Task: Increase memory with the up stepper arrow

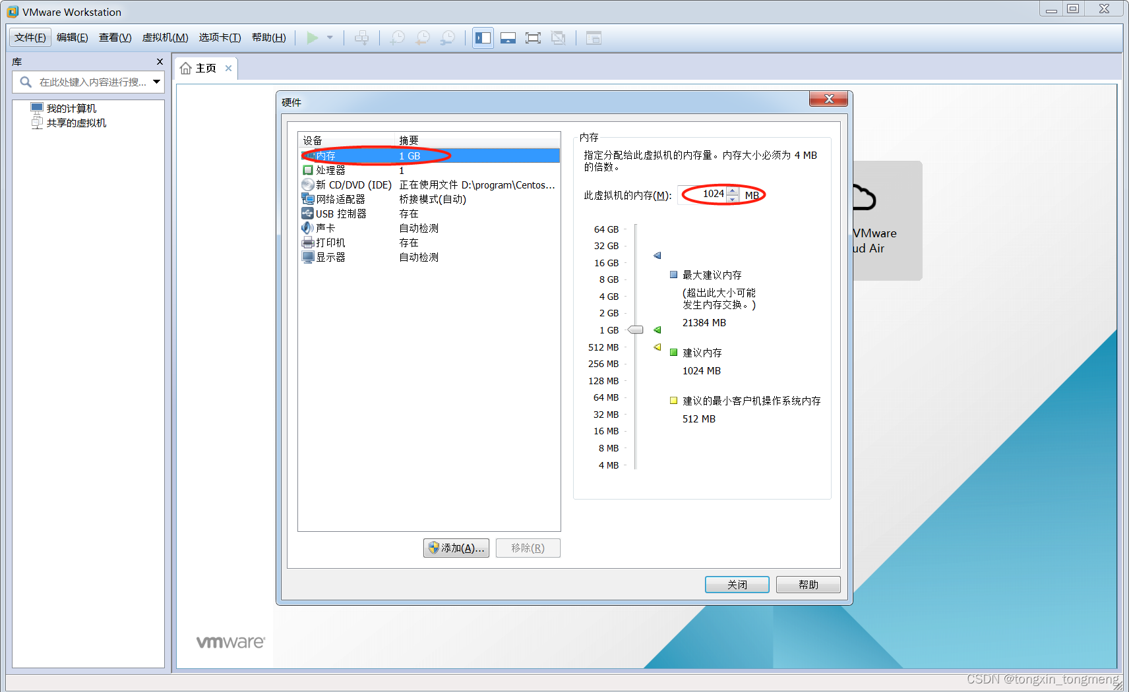Action: 733,190
